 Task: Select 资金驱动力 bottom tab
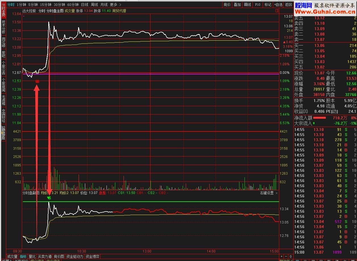[75, 256]
